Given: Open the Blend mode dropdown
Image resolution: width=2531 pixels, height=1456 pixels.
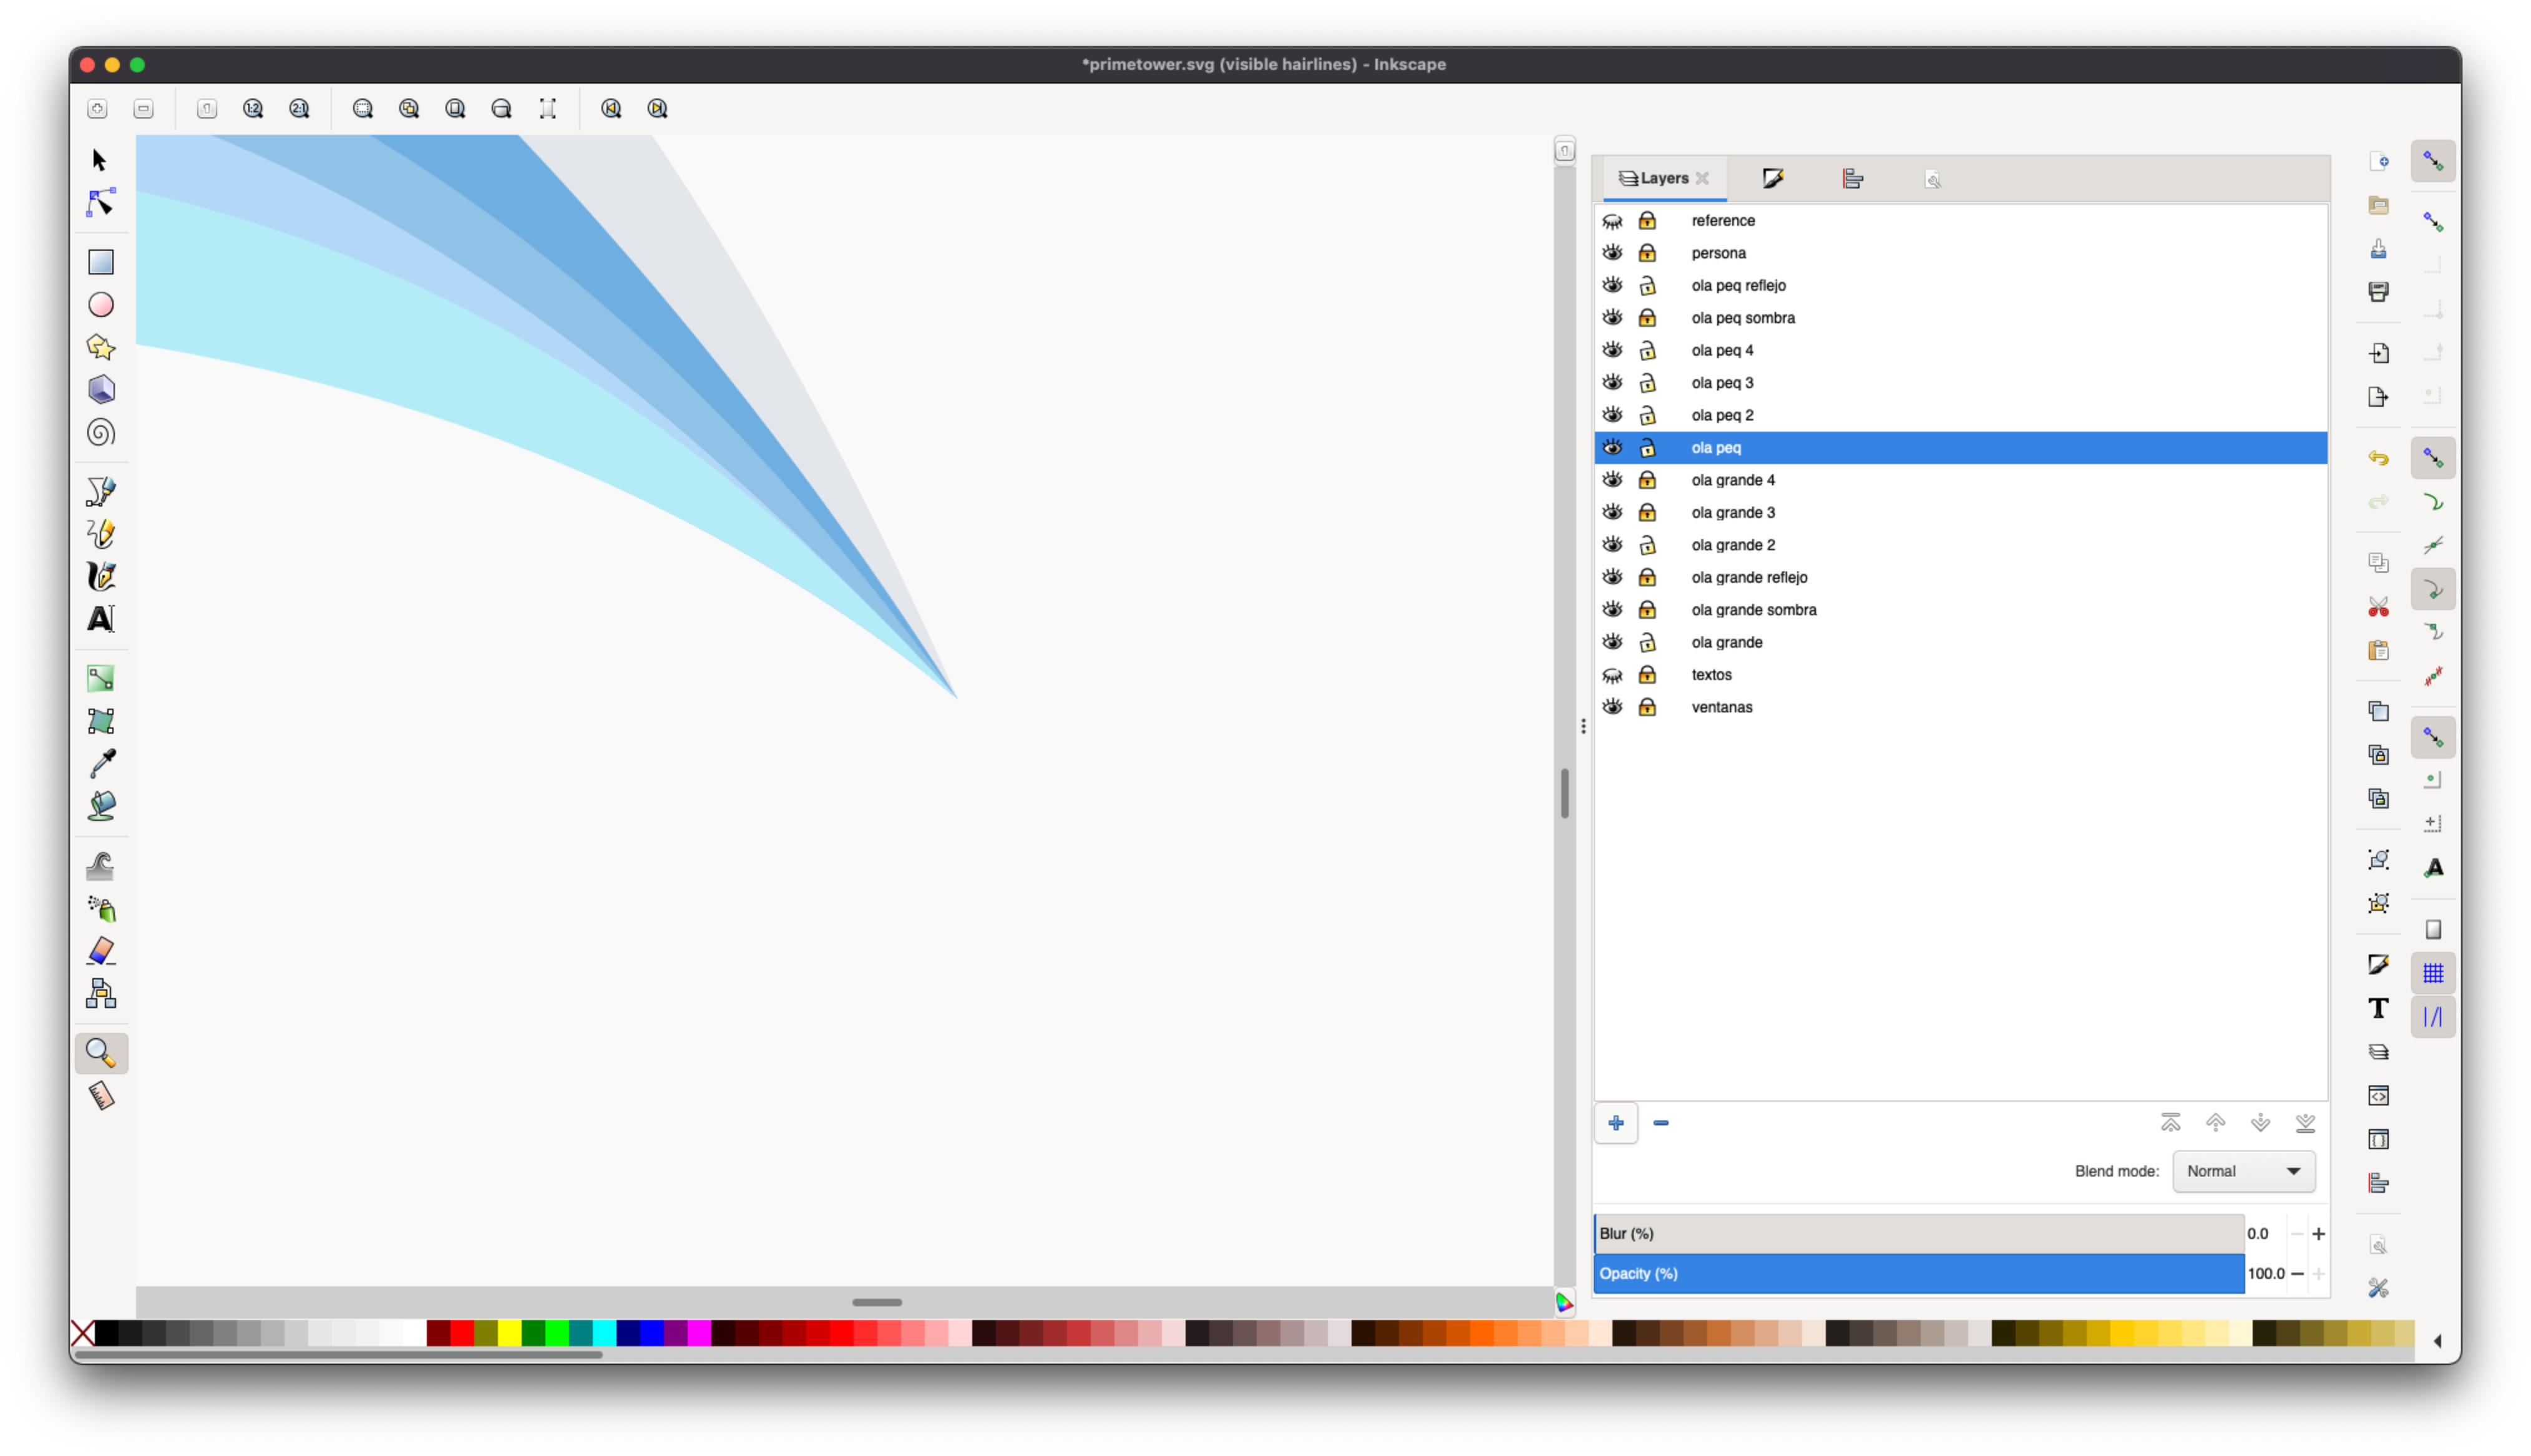Looking at the screenshot, I should (x=2243, y=1171).
